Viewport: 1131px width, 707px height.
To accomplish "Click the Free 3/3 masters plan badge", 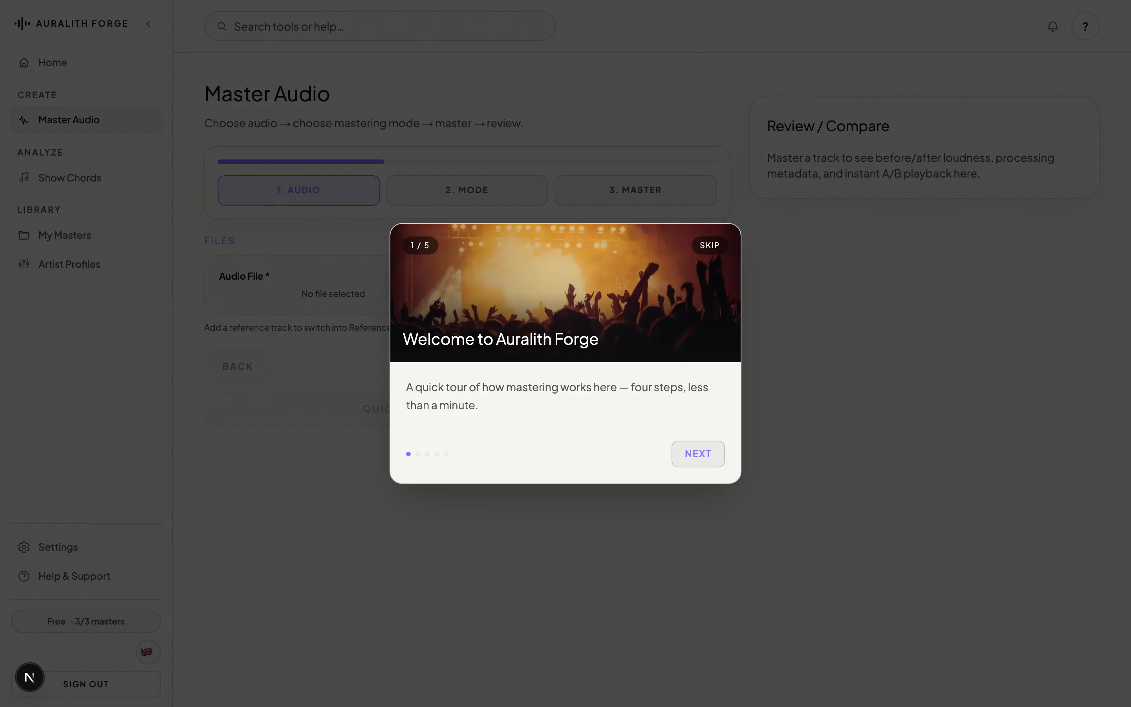I will 86,621.
